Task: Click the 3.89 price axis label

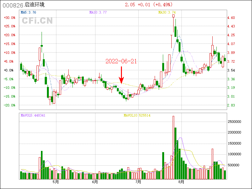Action: click(x=231, y=53)
